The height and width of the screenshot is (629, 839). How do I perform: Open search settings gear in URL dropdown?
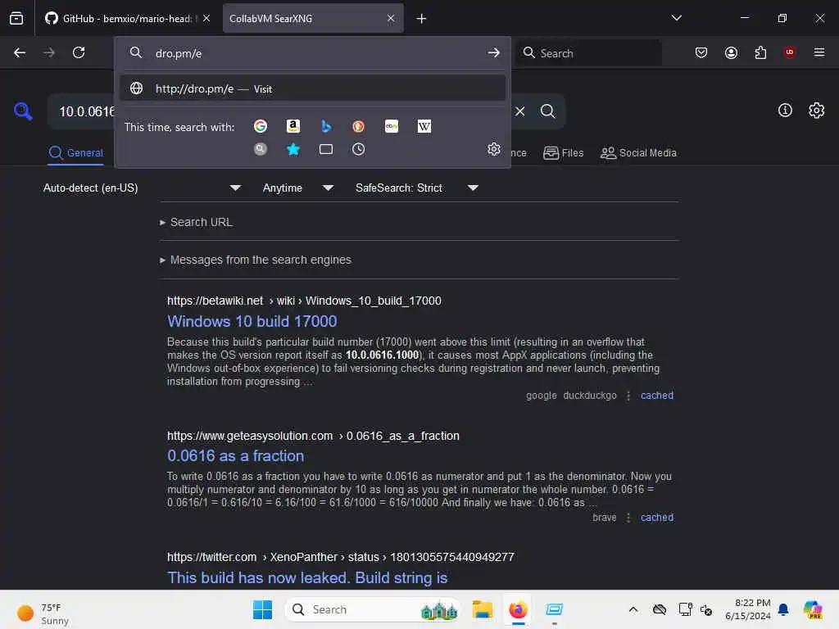click(x=494, y=149)
